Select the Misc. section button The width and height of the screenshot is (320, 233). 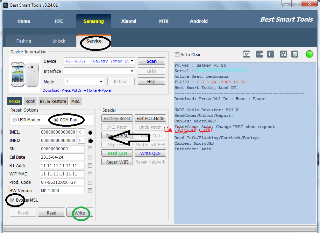(x=76, y=102)
